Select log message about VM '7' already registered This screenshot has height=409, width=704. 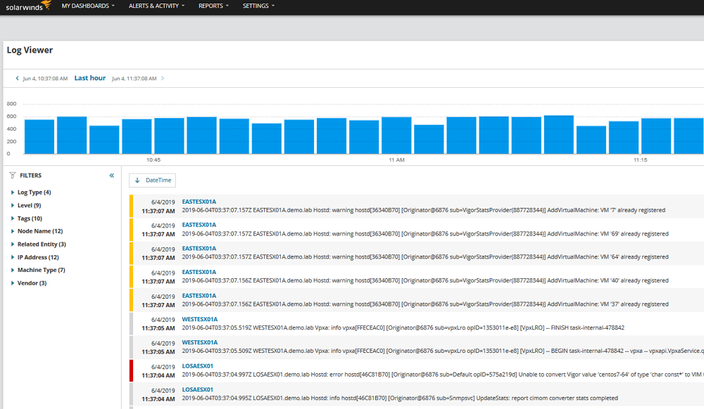tap(423, 210)
